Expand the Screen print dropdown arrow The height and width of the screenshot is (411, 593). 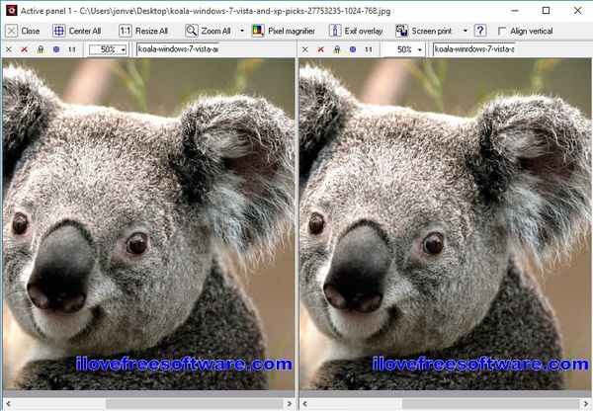pos(466,31)
